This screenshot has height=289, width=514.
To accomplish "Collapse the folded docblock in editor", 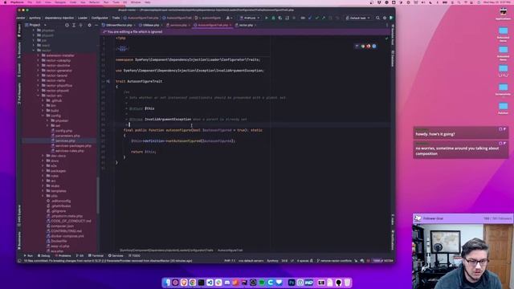I will [x=122, y=49].
